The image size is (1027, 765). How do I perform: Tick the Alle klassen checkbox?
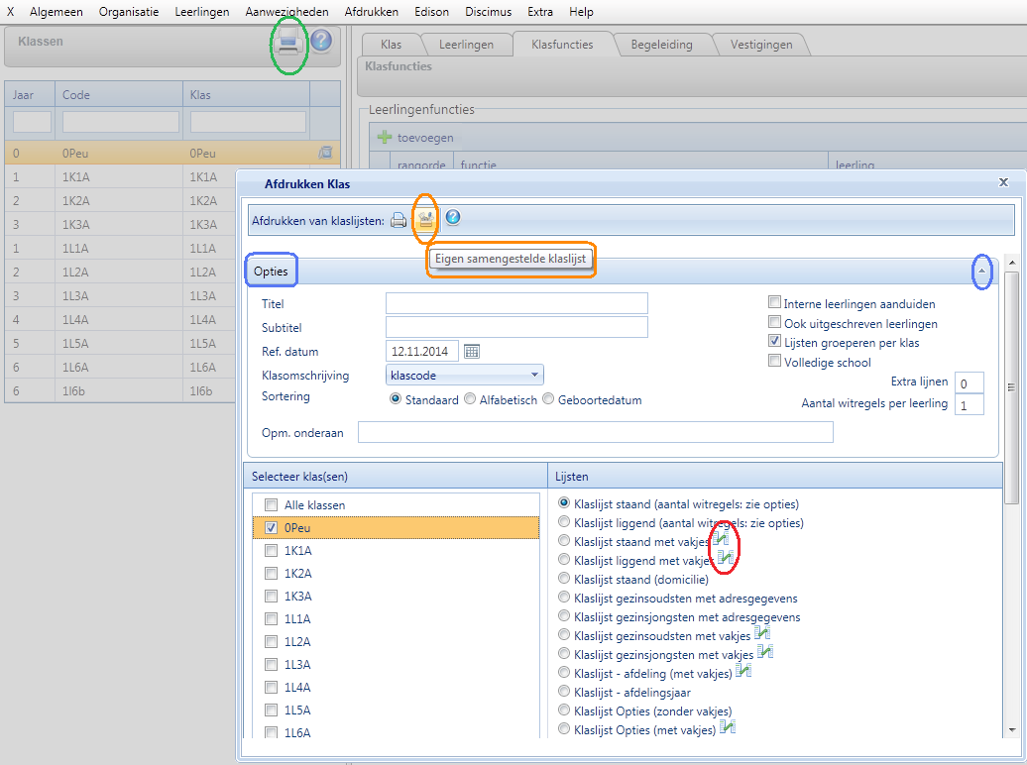pos(271,505)
